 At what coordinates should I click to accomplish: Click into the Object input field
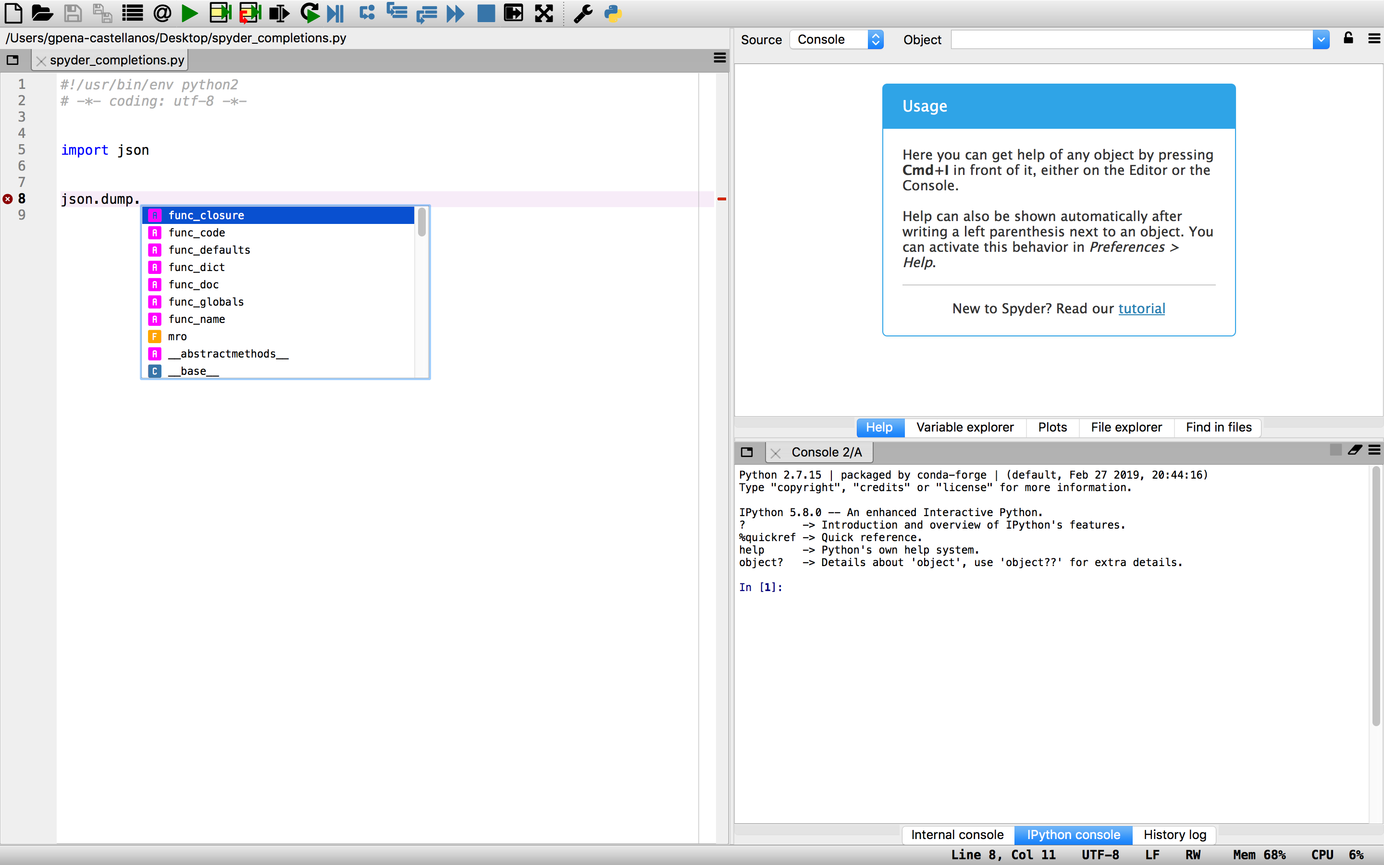pos(1131,39)
